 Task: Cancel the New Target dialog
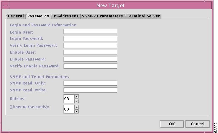(x=198, y=124)
